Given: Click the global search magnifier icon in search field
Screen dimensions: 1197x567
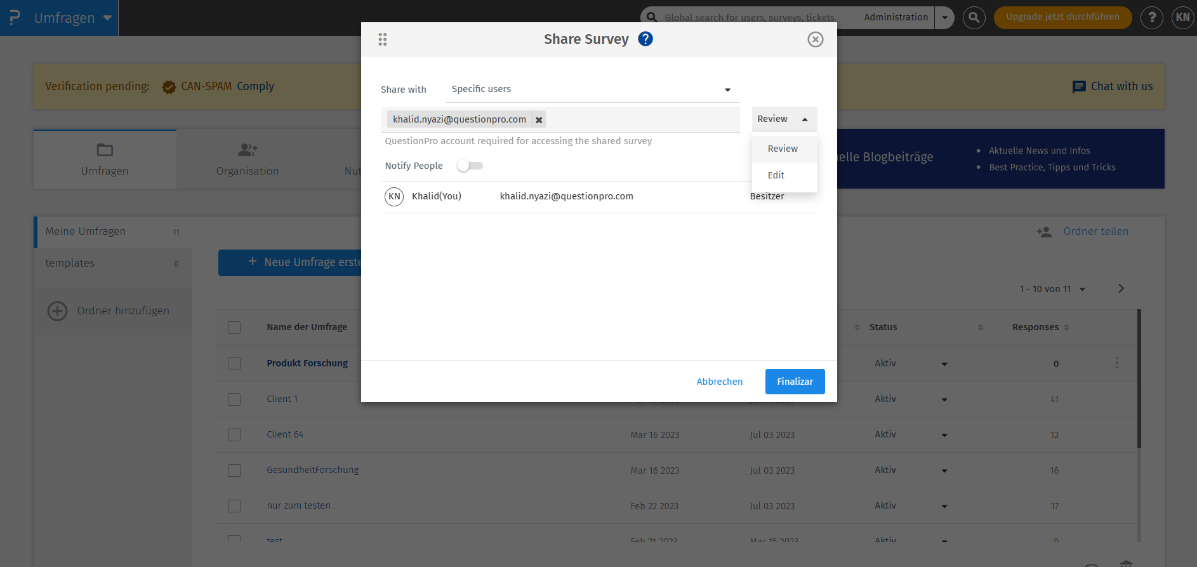Looking at the screenshot, I should [652, 17].
